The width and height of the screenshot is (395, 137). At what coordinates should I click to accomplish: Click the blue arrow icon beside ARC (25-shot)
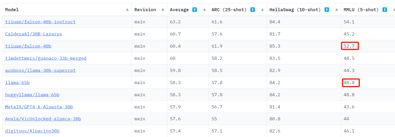pyautogui.click(x=253, y=10)
